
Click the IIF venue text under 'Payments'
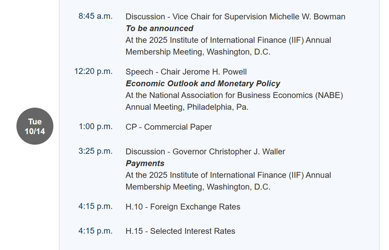228,175
